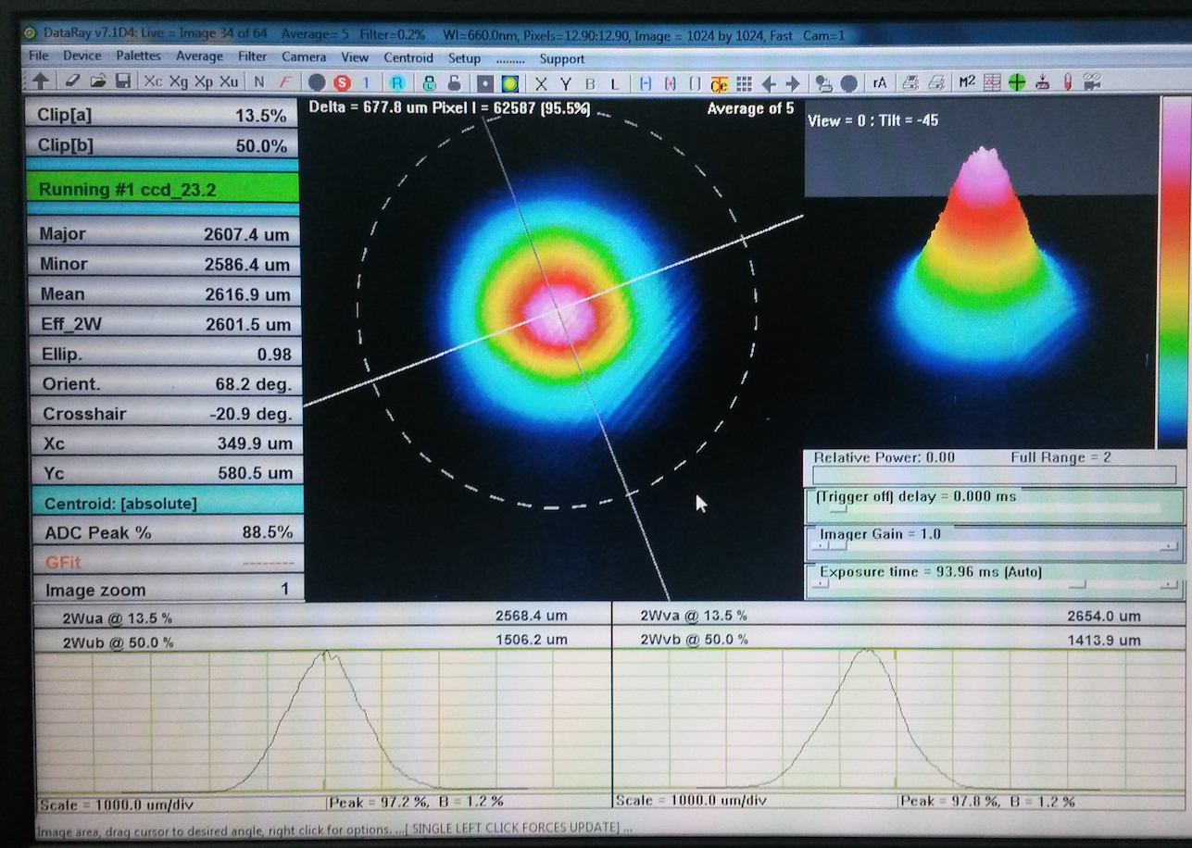Click the L toolbar button
Viewport: 1192px width, 848px height.
(x=615, y=84)
